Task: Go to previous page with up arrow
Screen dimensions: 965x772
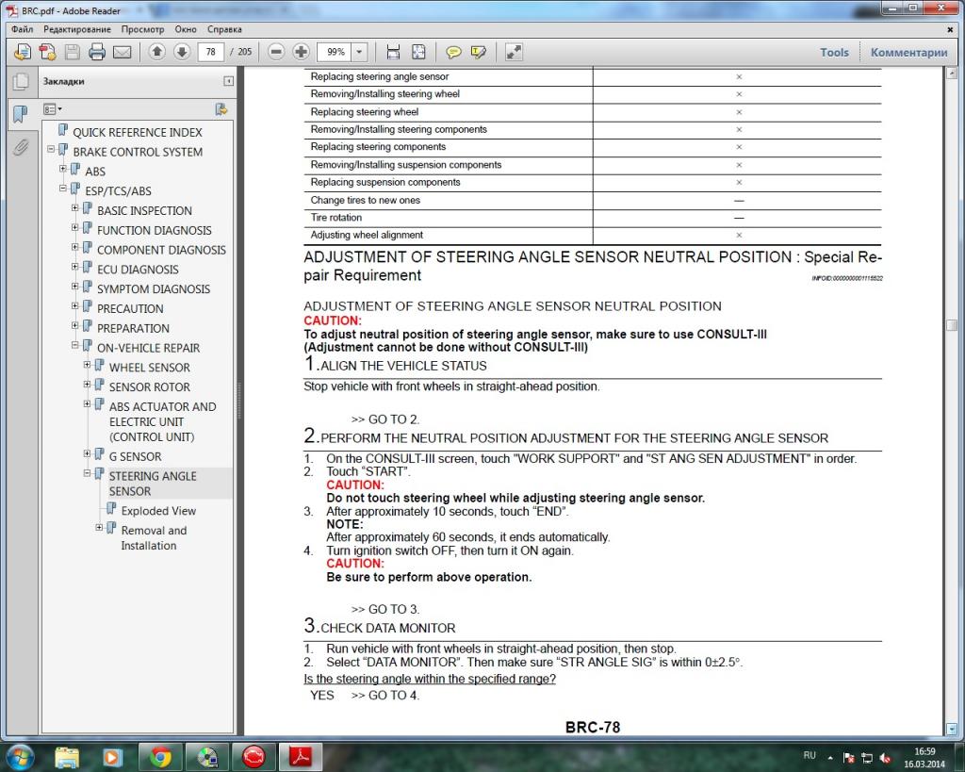Action: click(x=157, y=52)
